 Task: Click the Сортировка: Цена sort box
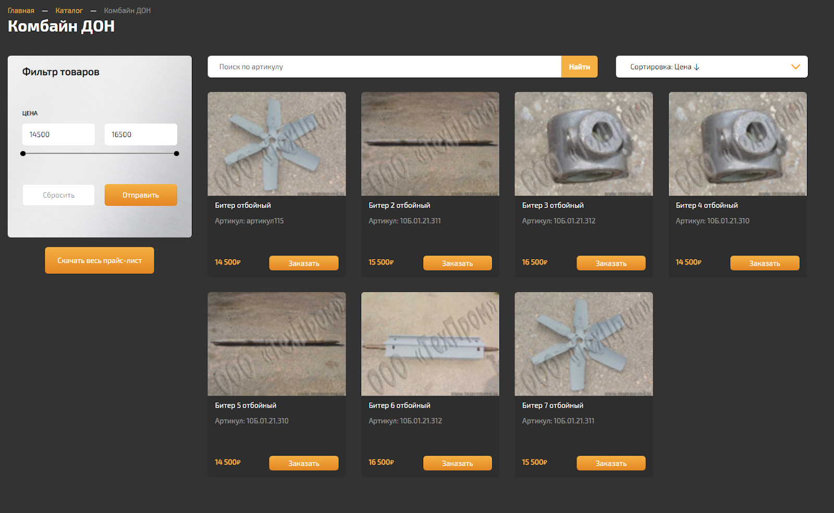pyautogui.click(x=712, y=67)
